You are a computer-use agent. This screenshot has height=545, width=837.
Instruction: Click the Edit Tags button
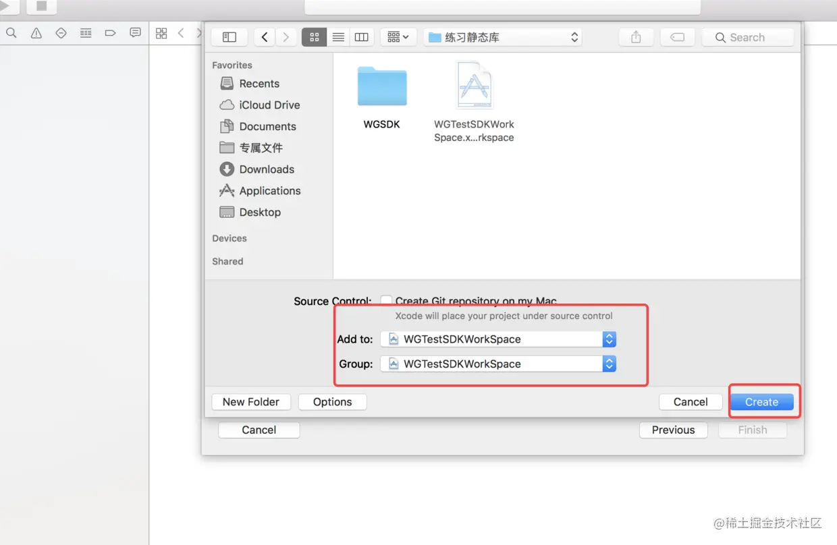click(678, 37)
